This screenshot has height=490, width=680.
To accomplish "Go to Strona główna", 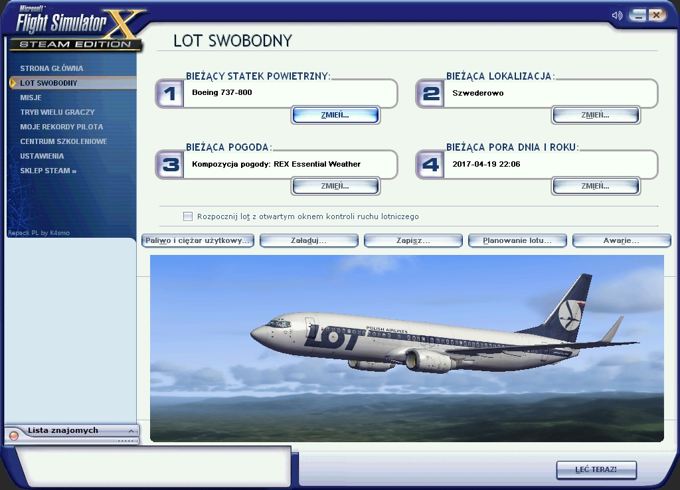I will pyautogui.click(x=52, y=68).
